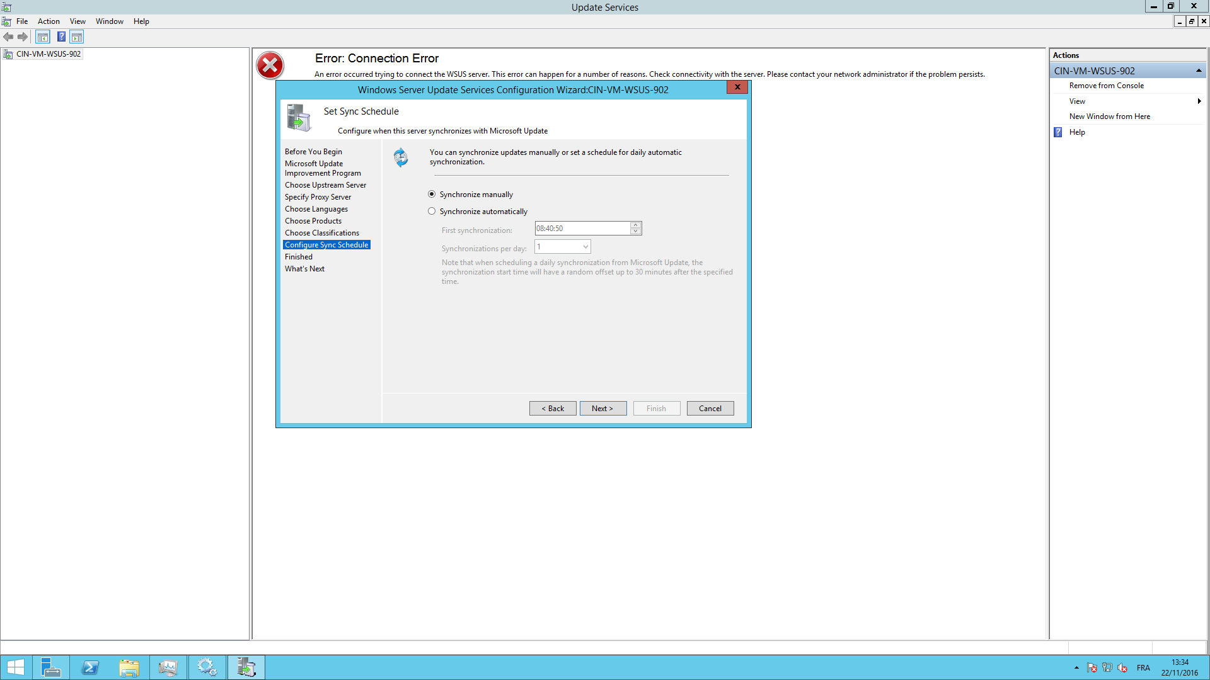Click the Help icon in Actions pane
This screenshot has width=1210, height=680.
(1058, 132)
